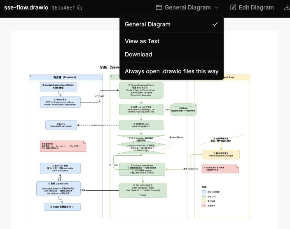Viewport: 290px width, 229px height.
Task: Click the pink reconnect note shape
Action: [x=63, y=146]
